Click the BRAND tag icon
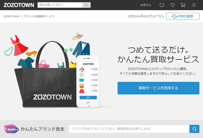 [x=11, y=129]
